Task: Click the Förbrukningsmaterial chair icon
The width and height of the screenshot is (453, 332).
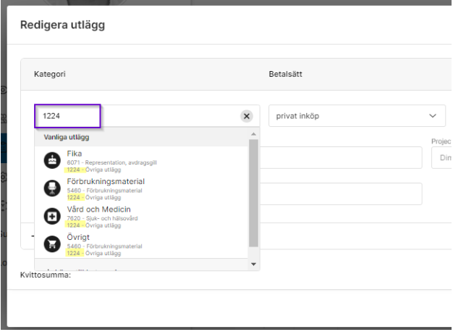Action: (52, 189)
